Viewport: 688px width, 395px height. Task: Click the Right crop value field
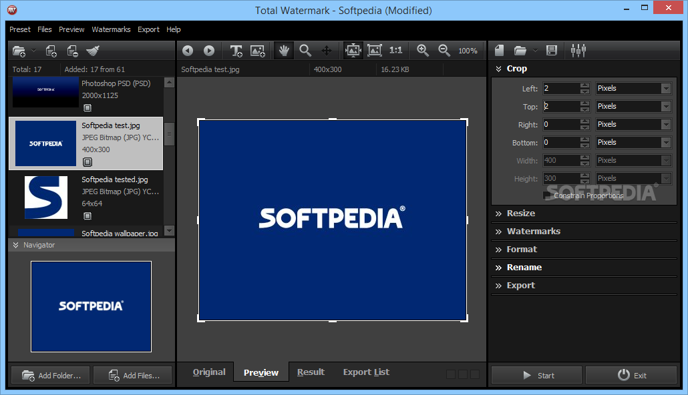pyautogui.click(x=561, y=125)
